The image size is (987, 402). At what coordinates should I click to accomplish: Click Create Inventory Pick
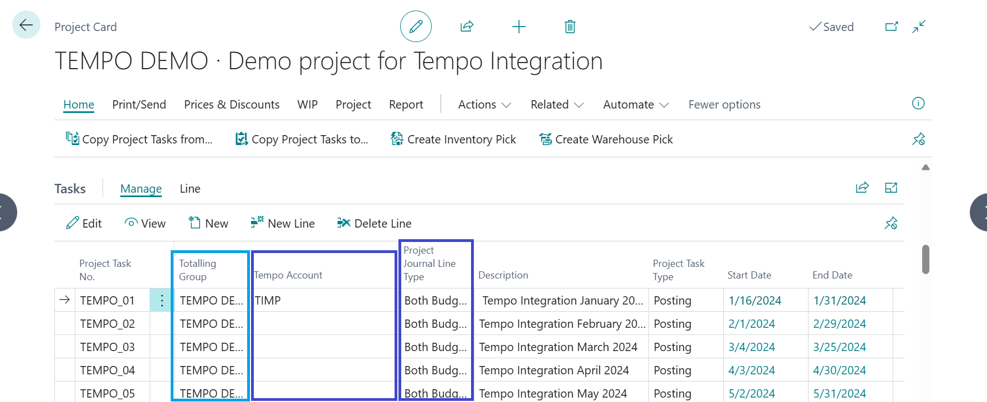click(453, 139)
